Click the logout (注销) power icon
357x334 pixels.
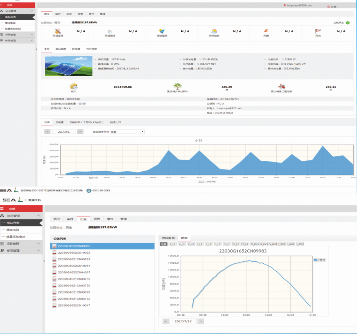[x=328, y=6]
